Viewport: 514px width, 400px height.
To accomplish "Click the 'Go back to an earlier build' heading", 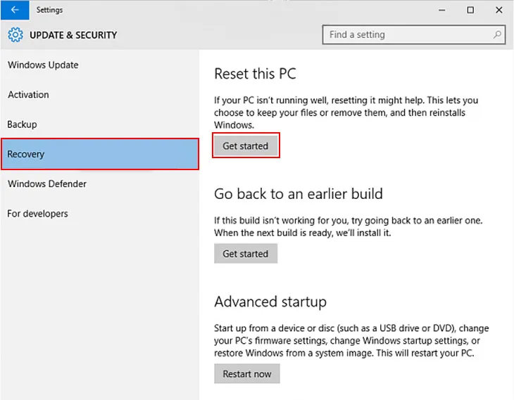I will [299, 193].
